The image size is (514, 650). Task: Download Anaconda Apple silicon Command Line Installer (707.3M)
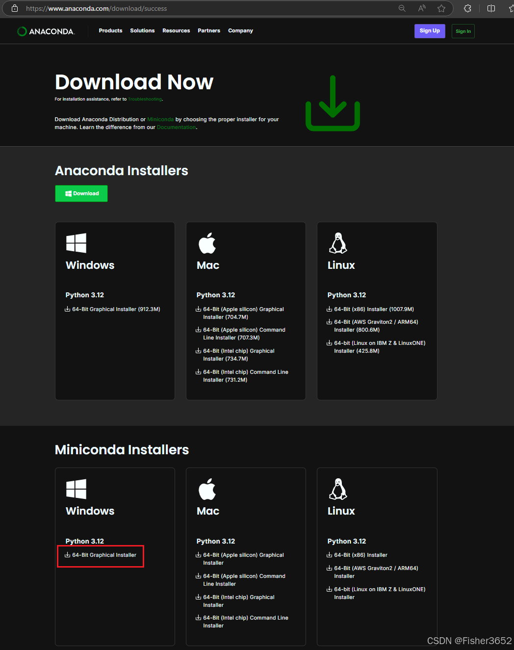(x=240, y=334)
